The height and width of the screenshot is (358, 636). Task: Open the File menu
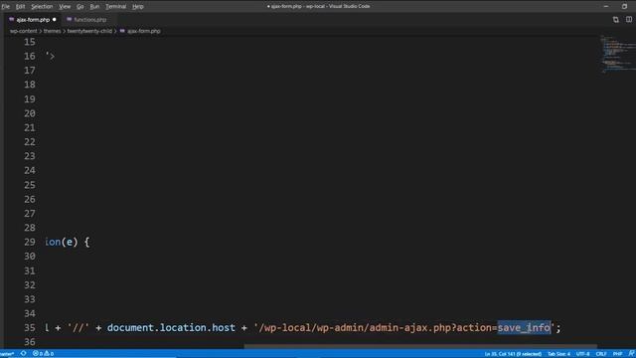6,7
